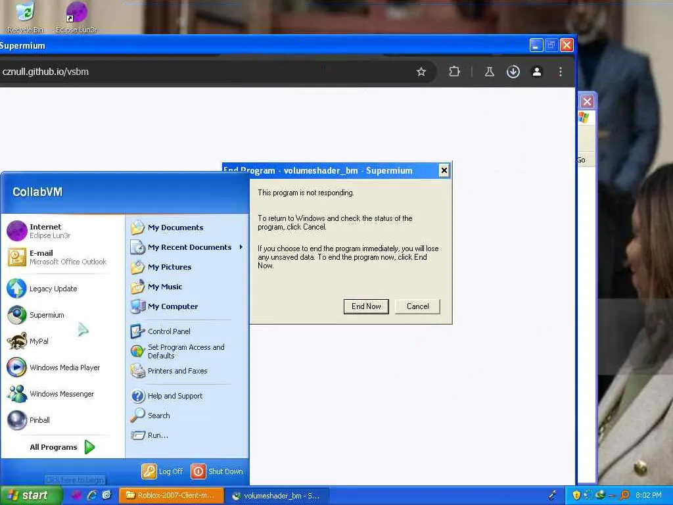Bookmark page with the star icon
Screen dimensions: 673x505
click(x=421, y=72)
